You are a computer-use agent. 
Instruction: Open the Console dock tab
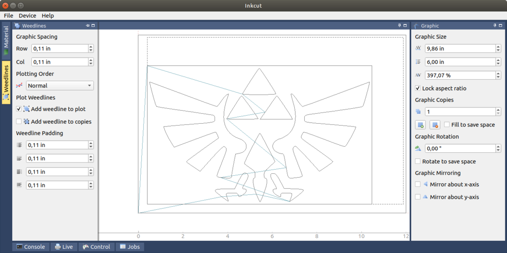[31, 247]
